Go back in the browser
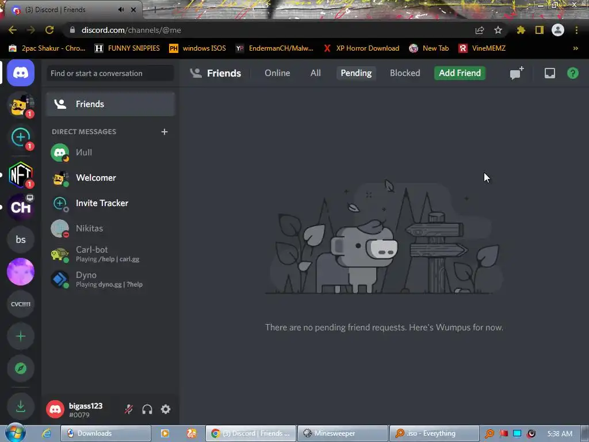Image resolution: width=589 pixels, height=442 pixels. tap(13, 30)
